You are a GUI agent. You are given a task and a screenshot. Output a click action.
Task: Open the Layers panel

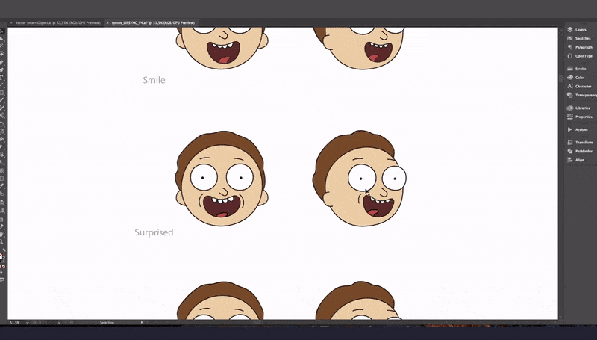click(x=578, y=29)
